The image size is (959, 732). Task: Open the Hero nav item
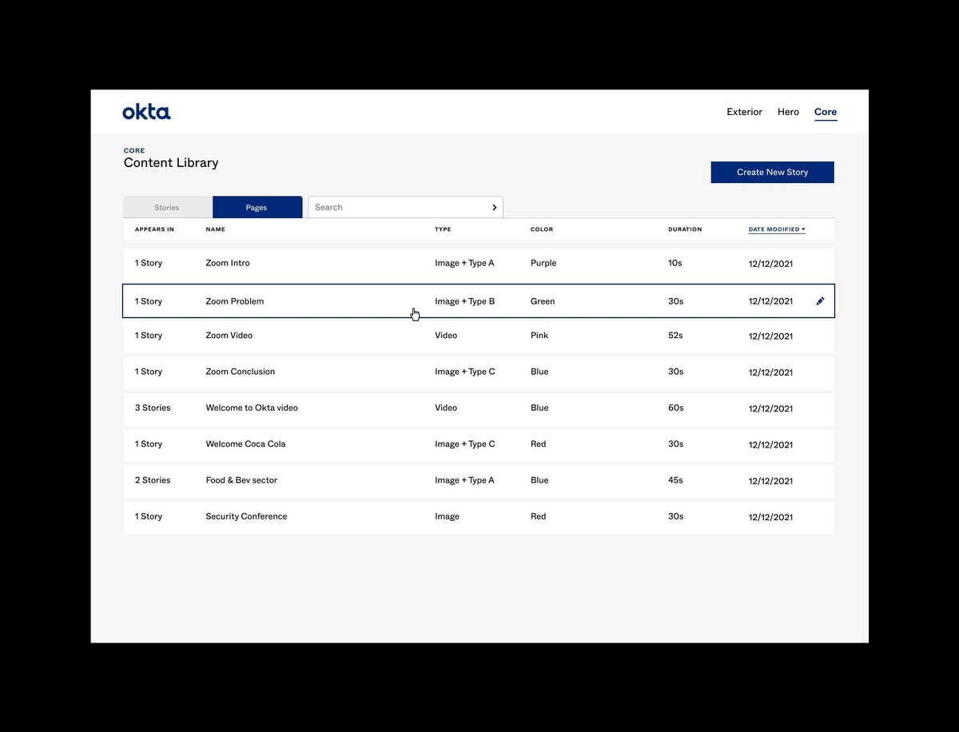tap(788, 112)
